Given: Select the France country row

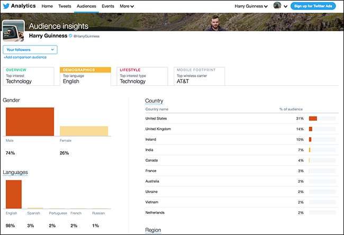Looking at the screenshot, I should 241,171.
